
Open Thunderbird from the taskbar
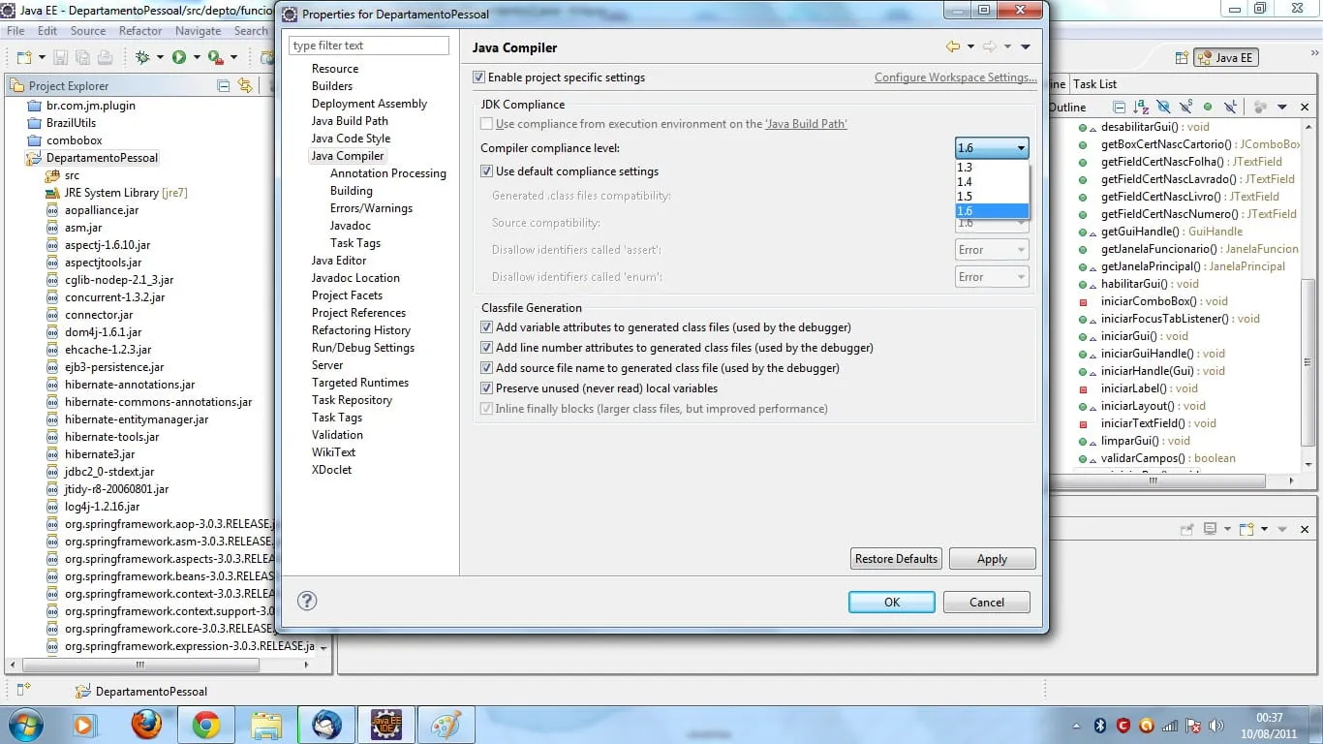326,725
